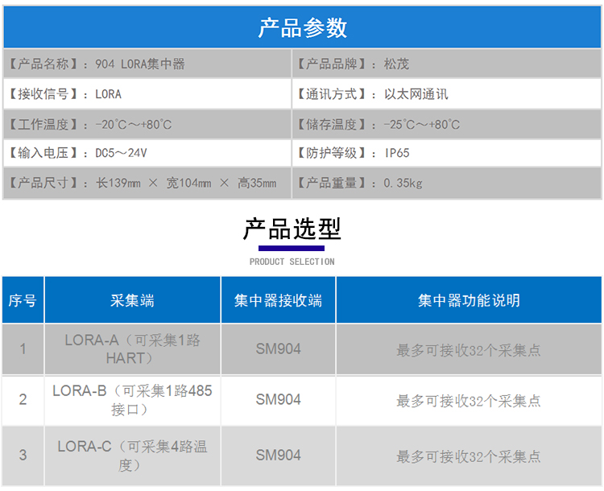The height and width of the screenshot is (491, 604).
Task: Click the 采集端 column header
Action: tap(133, 300)
